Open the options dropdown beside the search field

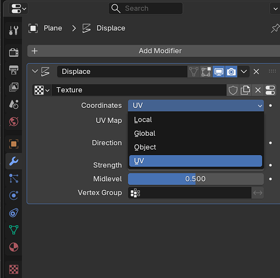pyautogui.click(x=275, y=8)
